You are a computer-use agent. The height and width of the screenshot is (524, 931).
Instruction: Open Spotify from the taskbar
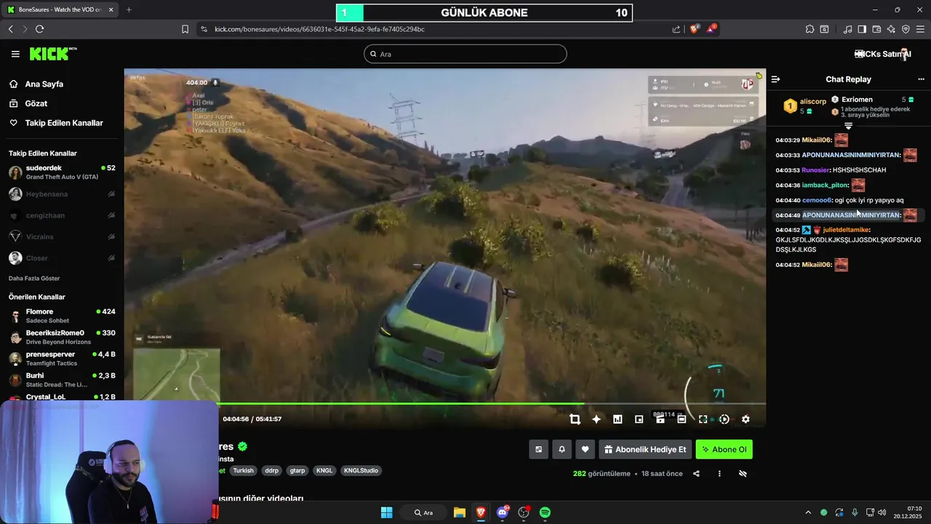click(545, 512)
